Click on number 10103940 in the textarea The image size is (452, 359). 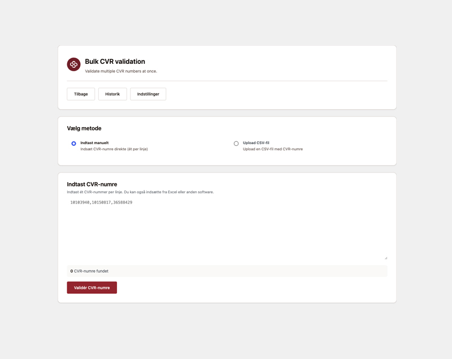click(x=80, y=202)
